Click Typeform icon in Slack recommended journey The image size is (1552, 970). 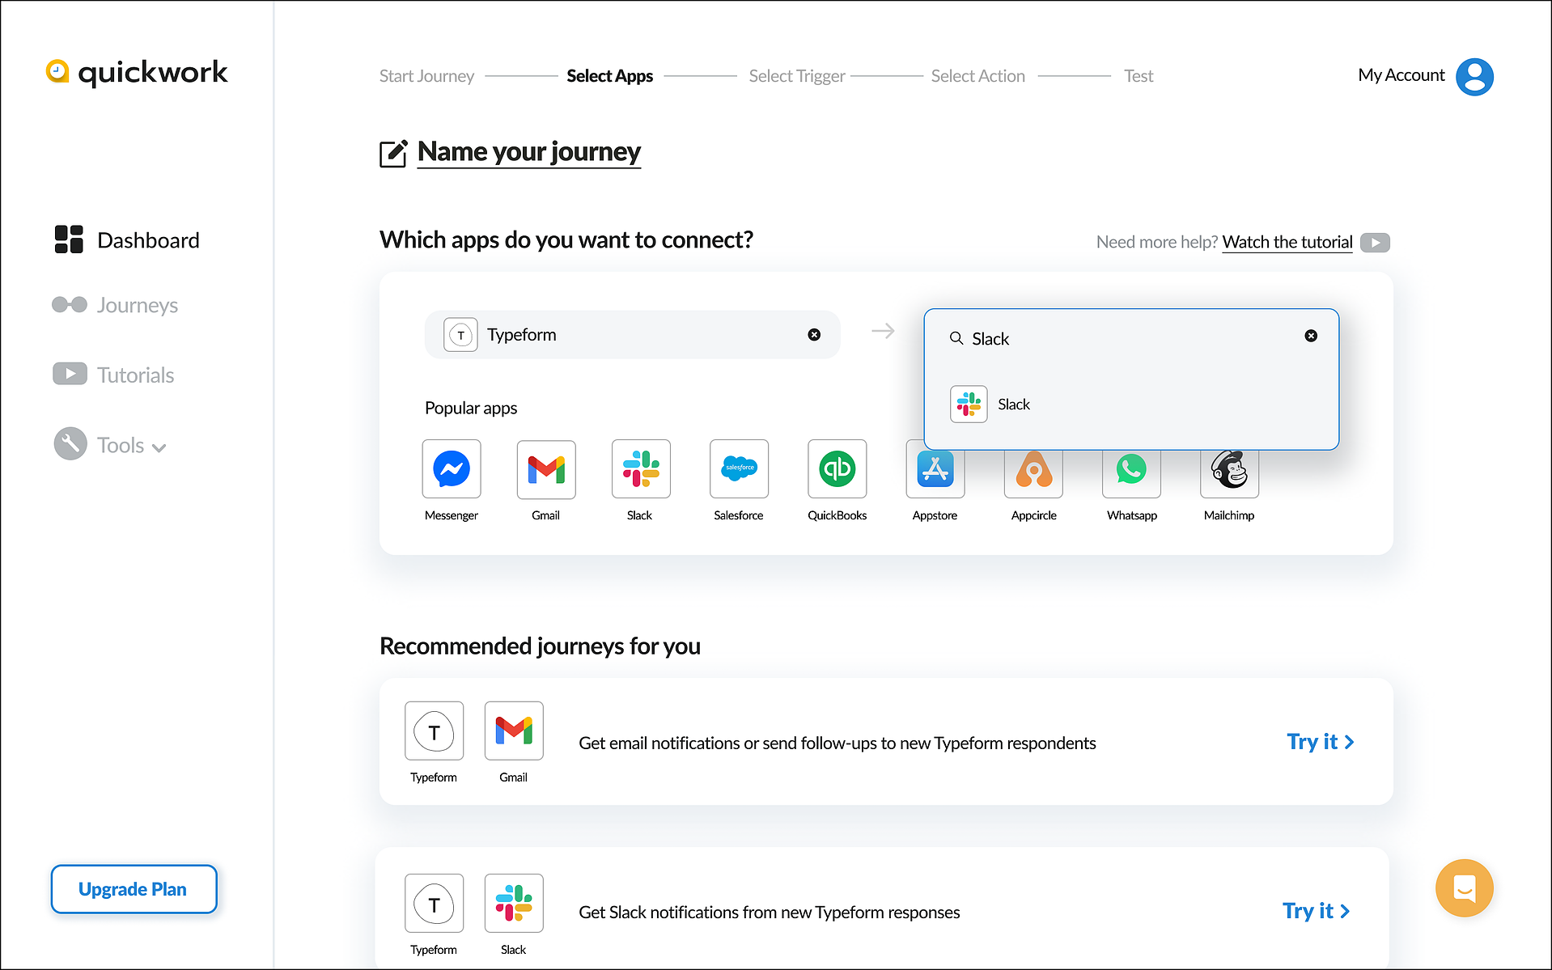click(435, 904)
